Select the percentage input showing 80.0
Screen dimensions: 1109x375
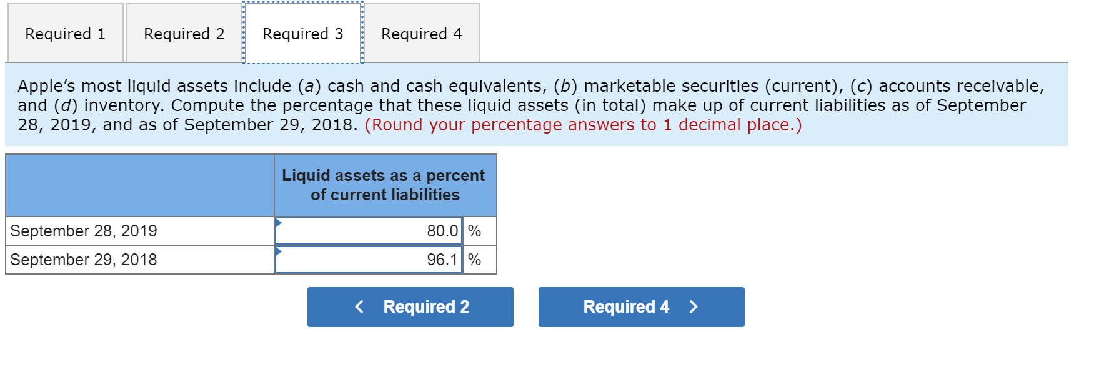[x=369, y=230]
